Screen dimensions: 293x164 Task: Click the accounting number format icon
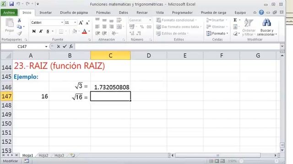(132, 27)
